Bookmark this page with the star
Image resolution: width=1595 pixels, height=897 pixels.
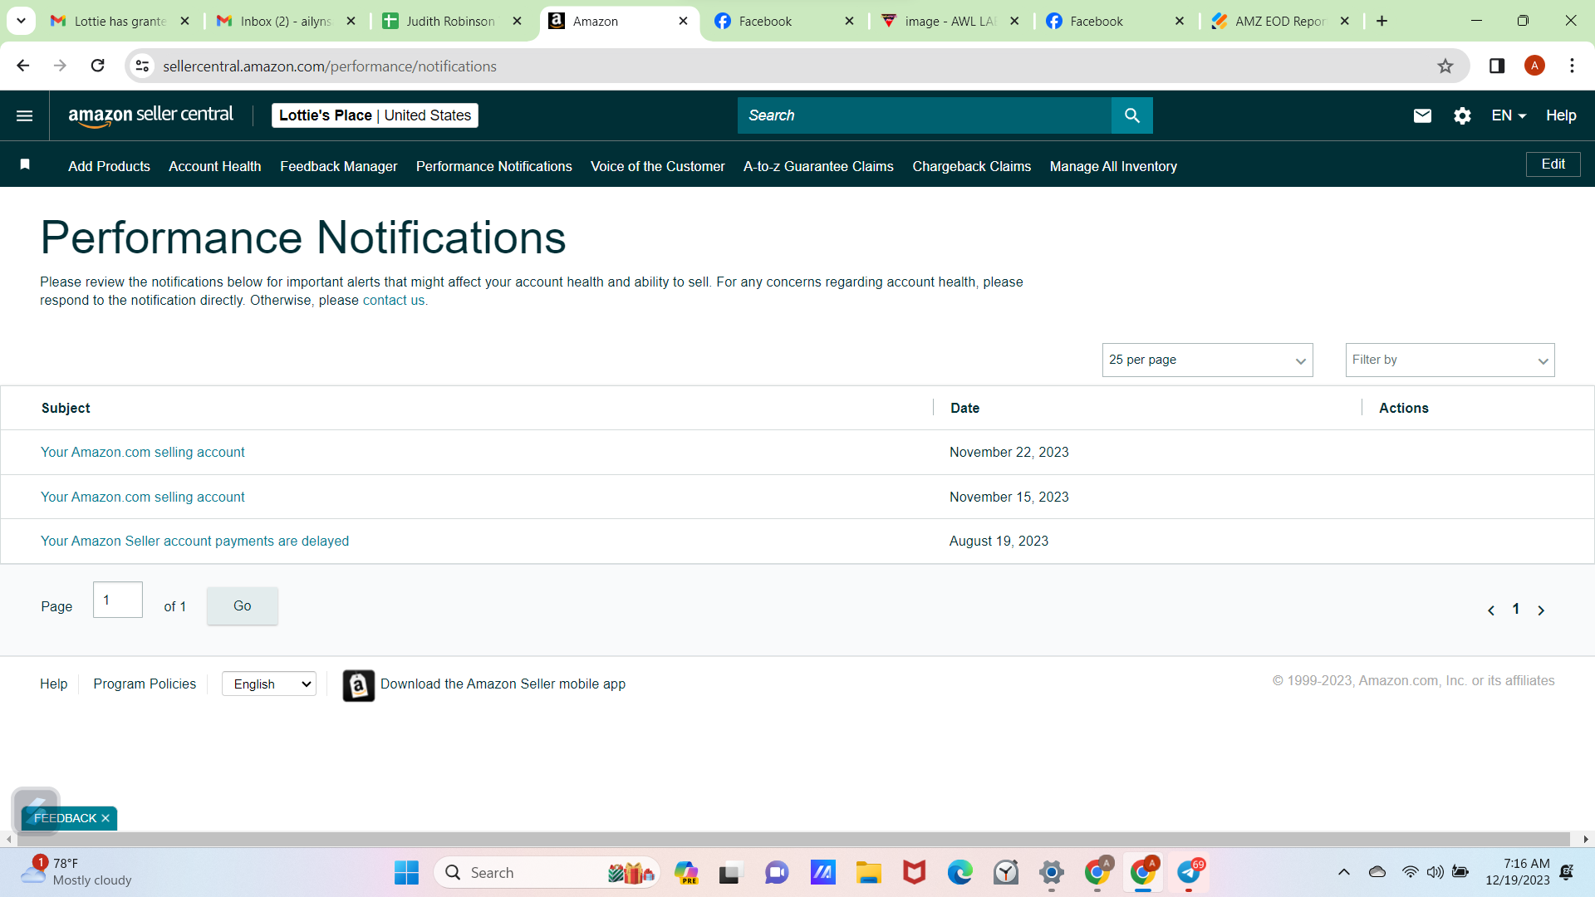1445,66
